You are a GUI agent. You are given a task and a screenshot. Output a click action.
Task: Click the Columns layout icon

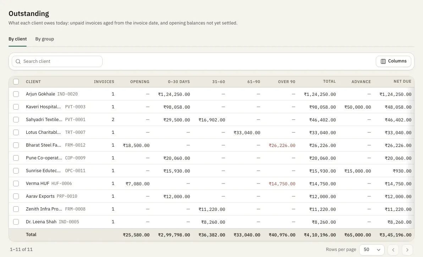point(383,61)
